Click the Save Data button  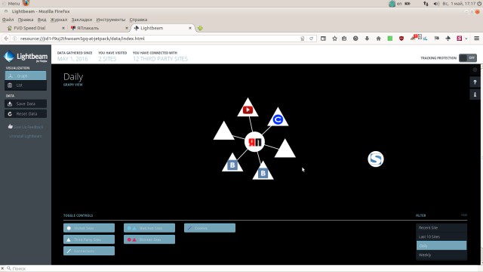point(26,104)
